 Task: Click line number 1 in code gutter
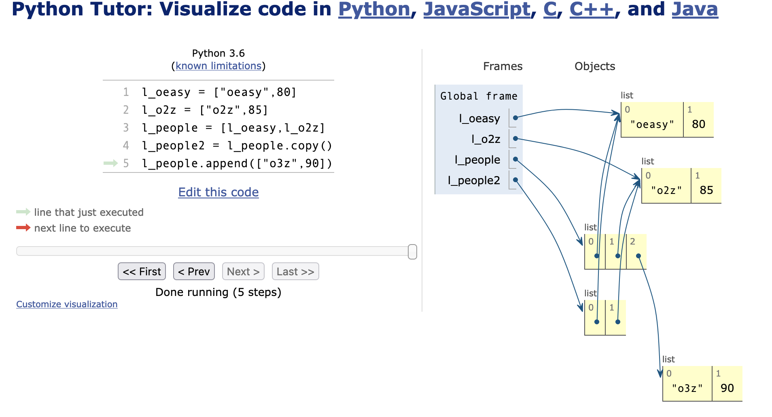(126, 92)
